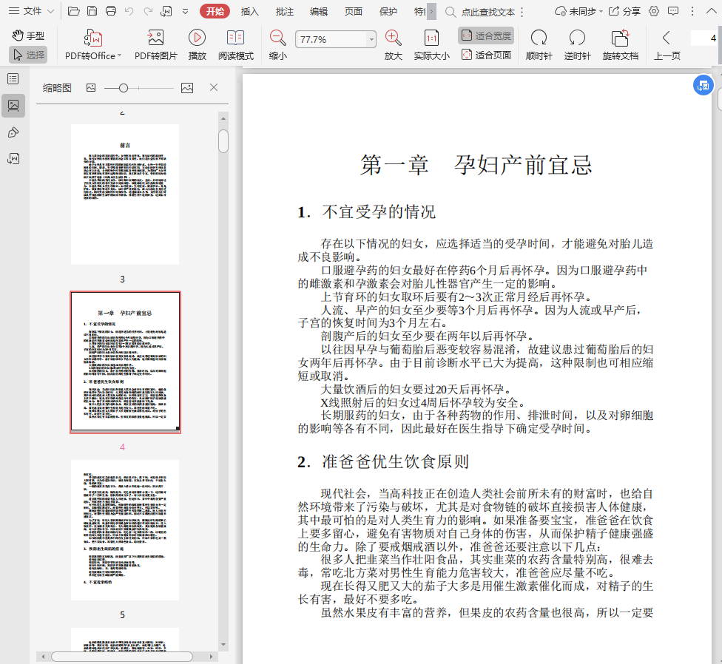Click the thumbnail panel horizontal scrollbar
722x664 pixels.
point(121,657)
